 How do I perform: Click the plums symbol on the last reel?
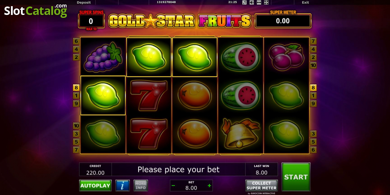[x=286, y=57]
